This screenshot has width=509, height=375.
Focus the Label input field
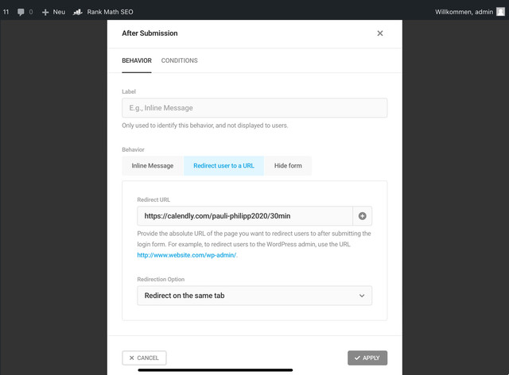(x=254, y=108)
